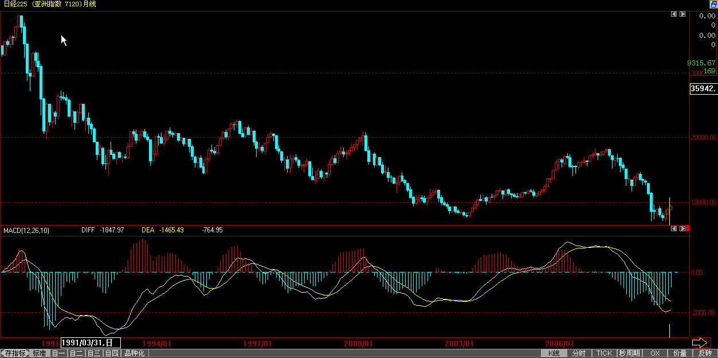
Task: Select the 自三 custom layout tab
Action: point(94,353)
